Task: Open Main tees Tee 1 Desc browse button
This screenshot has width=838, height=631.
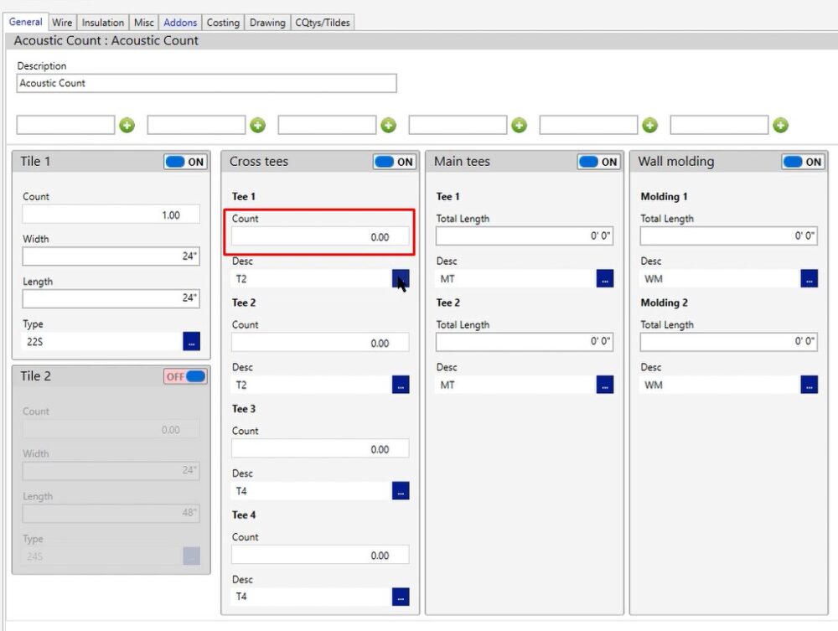Action: click(x=605, y=279)
